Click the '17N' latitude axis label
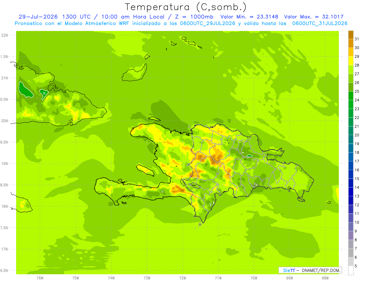This screenshot has width=365, height=282. click(4, 249)
